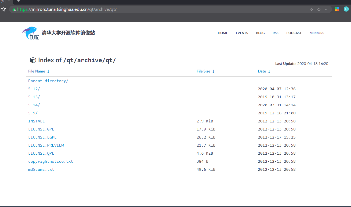Click the 4.6 KiB size cell

click(x=205, y=153)
